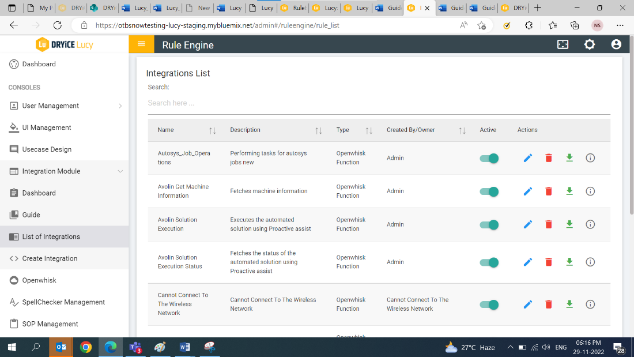Sort integrations by Name column
The image size is (634, 357).
click(212, 131)
